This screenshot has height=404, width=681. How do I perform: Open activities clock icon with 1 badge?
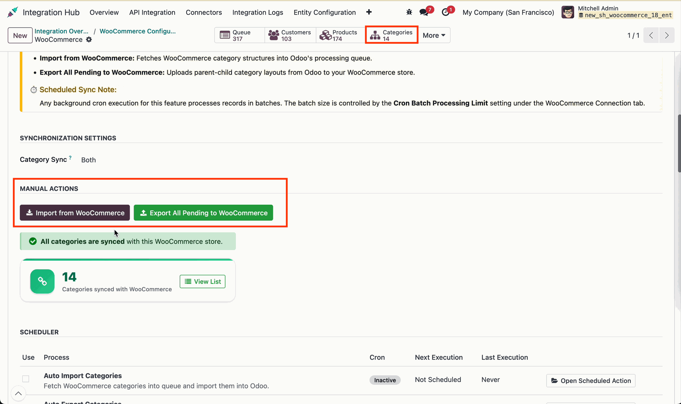point(445,12)
